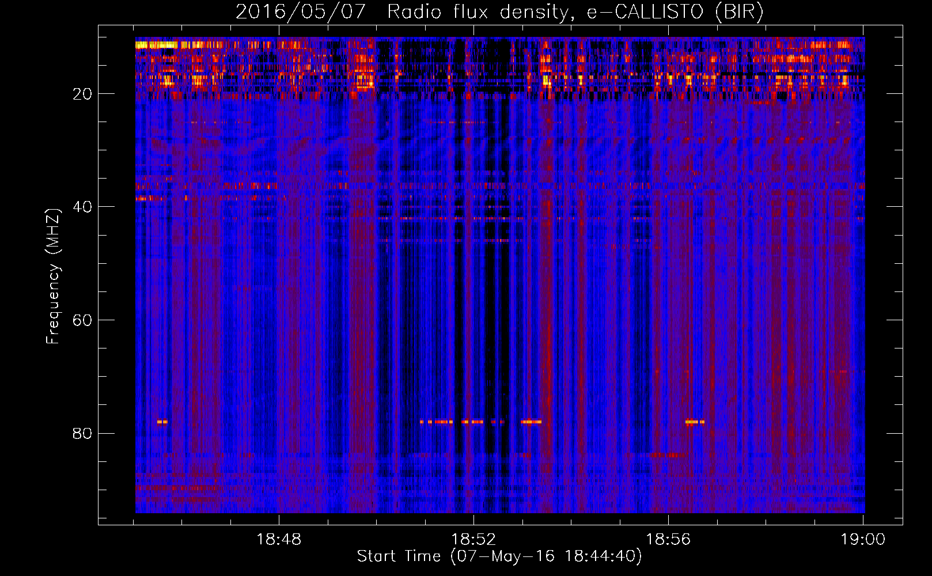Image resolution: width=932 pixels, height=576 pixels.
Task: Click the '40' frequency tick label
Action: point(82,207)
